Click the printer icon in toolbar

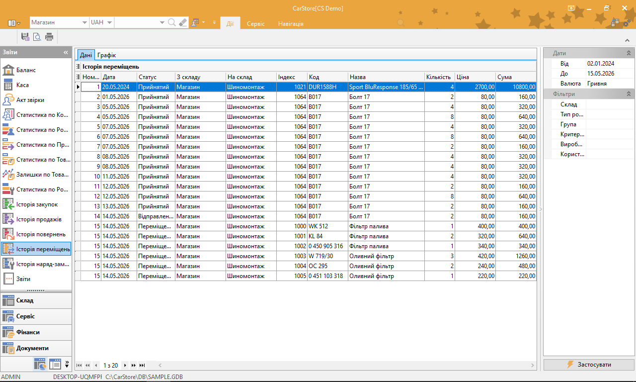pyautogui.click(x=49, y=36)
